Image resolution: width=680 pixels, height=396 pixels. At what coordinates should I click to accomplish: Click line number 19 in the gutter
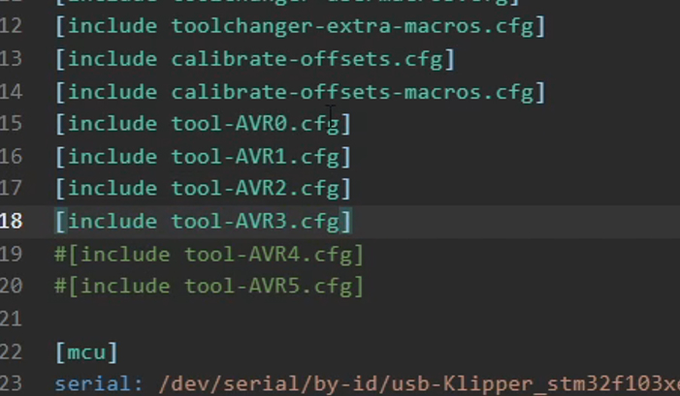pyautogui.click(x=12, y=255)
